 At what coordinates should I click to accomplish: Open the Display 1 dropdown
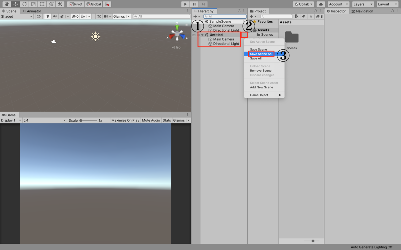11,120
